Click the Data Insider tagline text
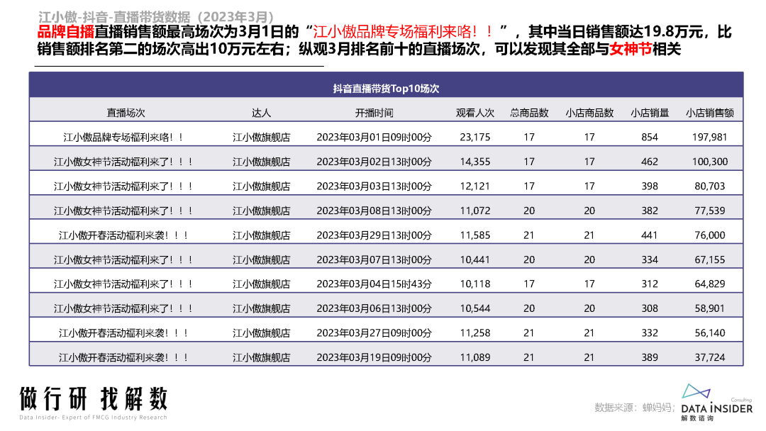766x431 pixels. [x=93, y=418]
